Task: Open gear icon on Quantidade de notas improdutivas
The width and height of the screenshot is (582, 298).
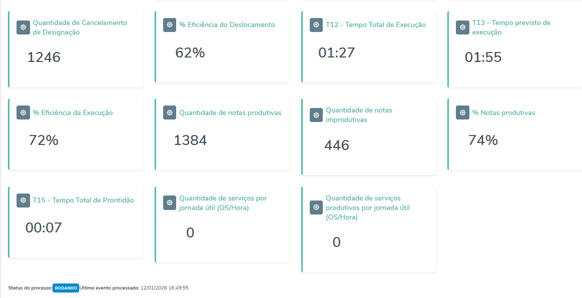Action: 316,115
